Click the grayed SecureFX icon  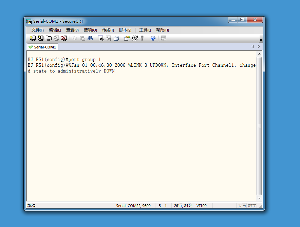(164, 38)
